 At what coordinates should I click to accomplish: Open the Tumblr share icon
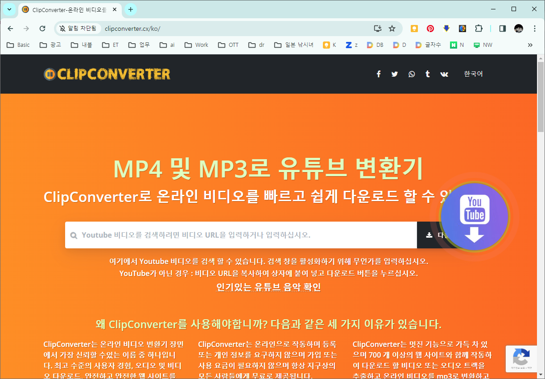tap(428, 74)
